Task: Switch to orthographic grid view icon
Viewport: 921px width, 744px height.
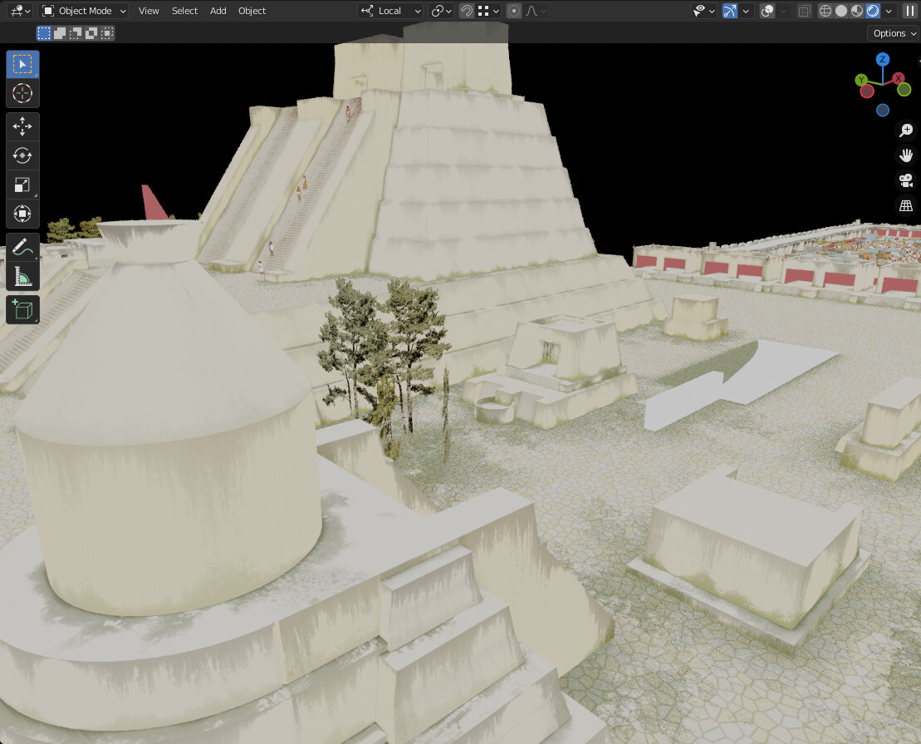Action: (x=906, y=205)
